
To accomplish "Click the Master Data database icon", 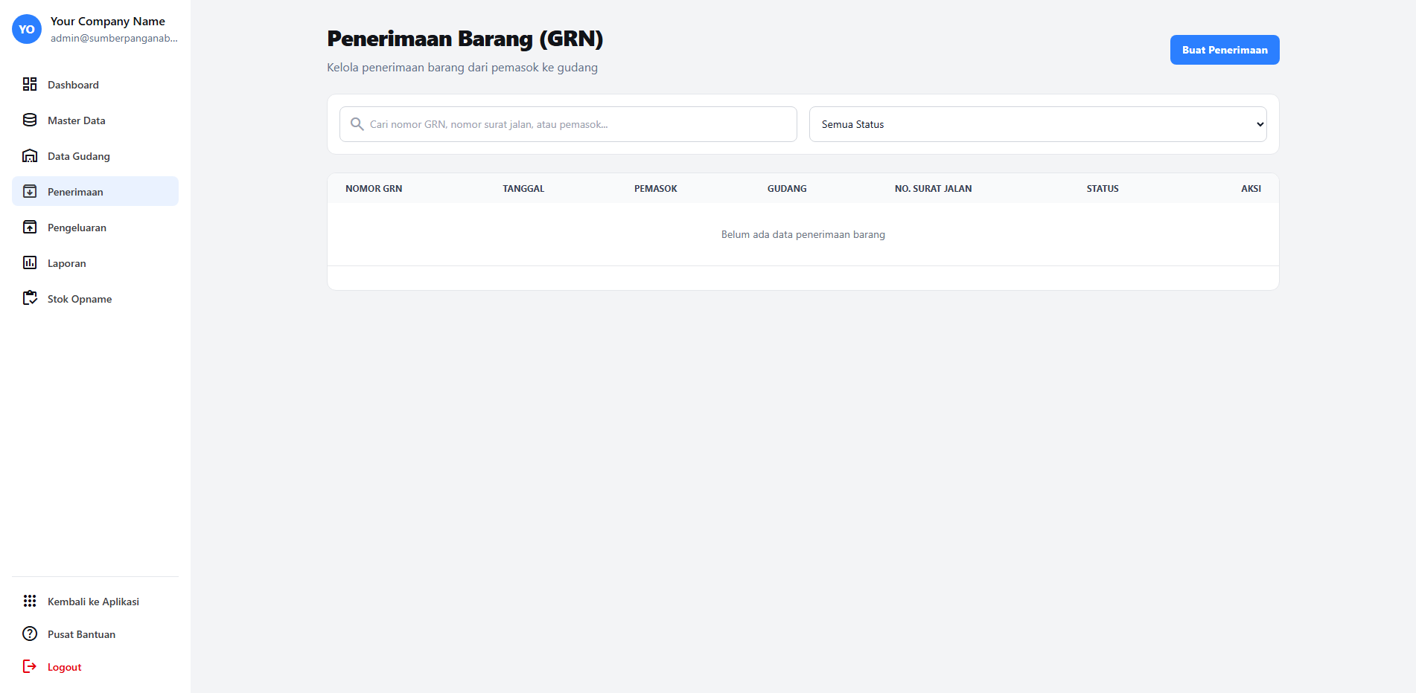I will [30, 120].
